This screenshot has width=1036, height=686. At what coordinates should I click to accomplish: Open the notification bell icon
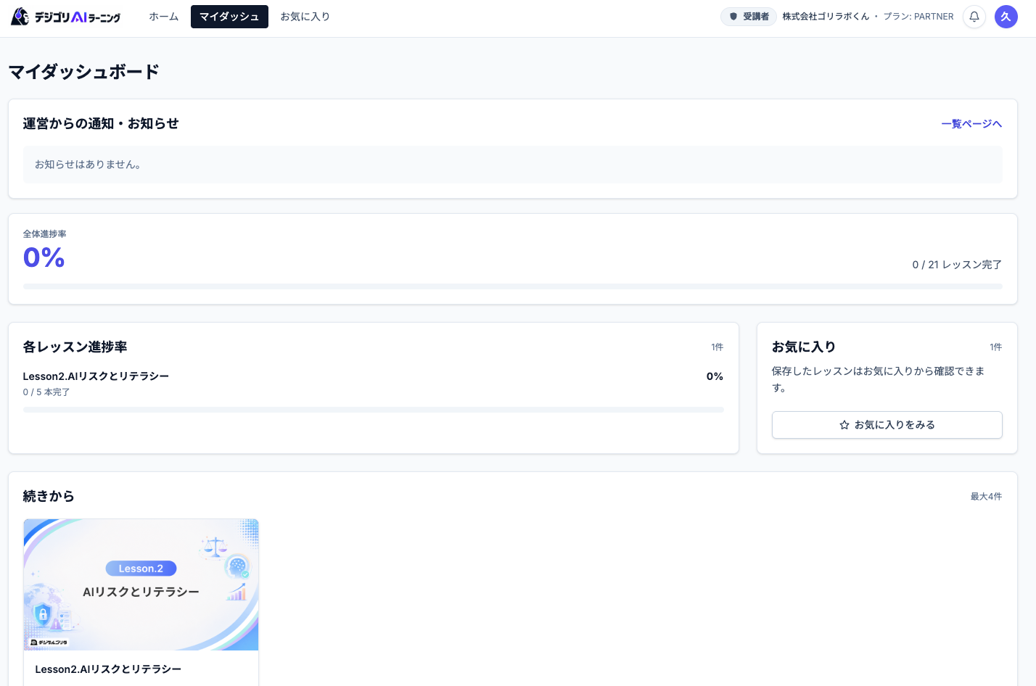point(974,17)
